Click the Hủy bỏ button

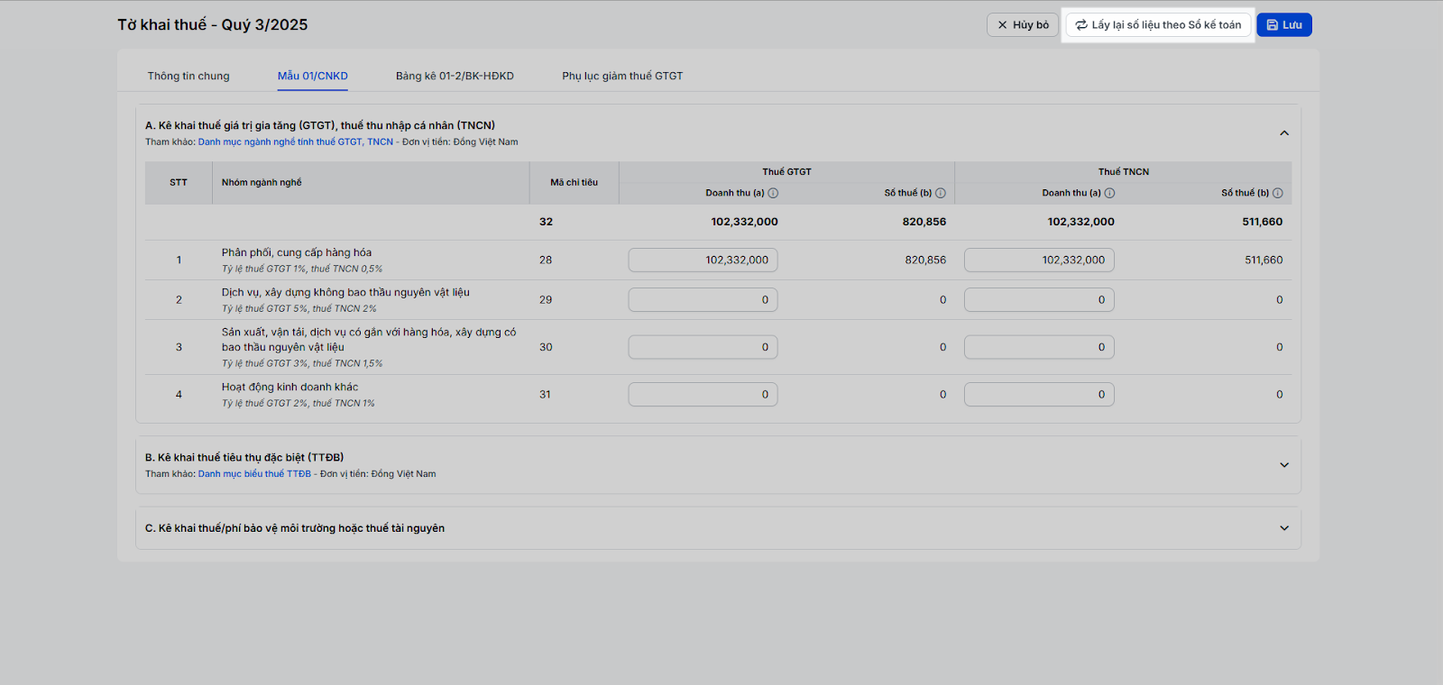[x=1023, y=25]
